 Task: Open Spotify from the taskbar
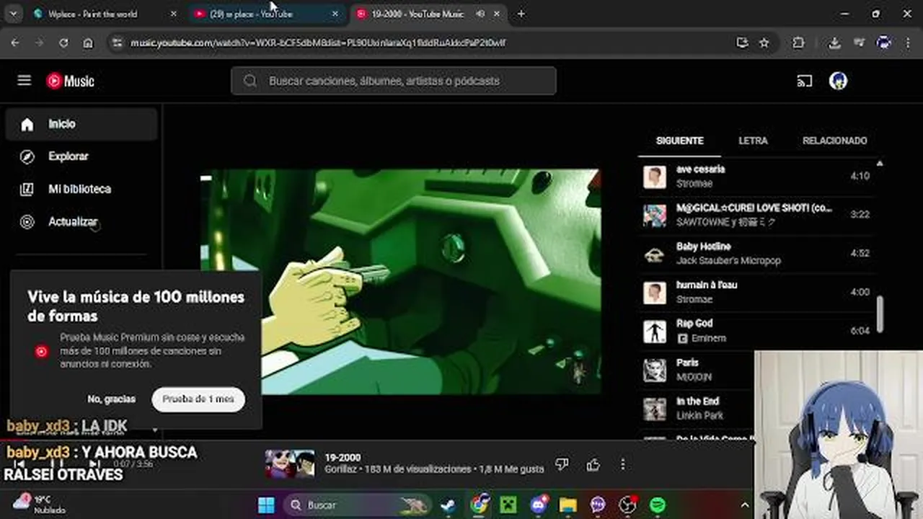tap(657, 505)
